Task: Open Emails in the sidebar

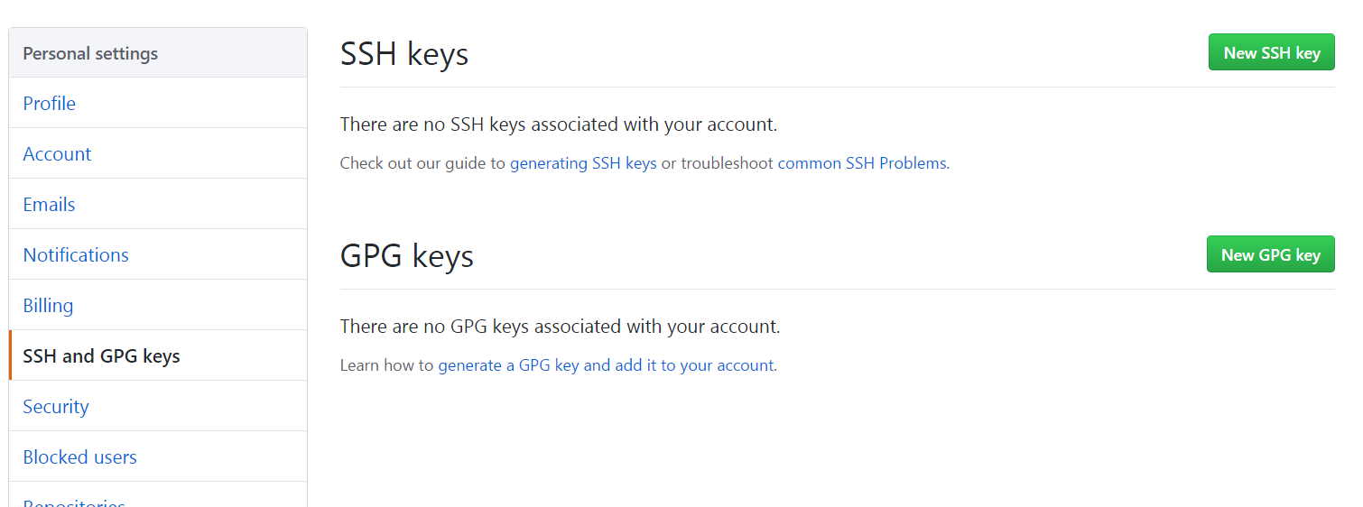Action: tap(49, 205)
